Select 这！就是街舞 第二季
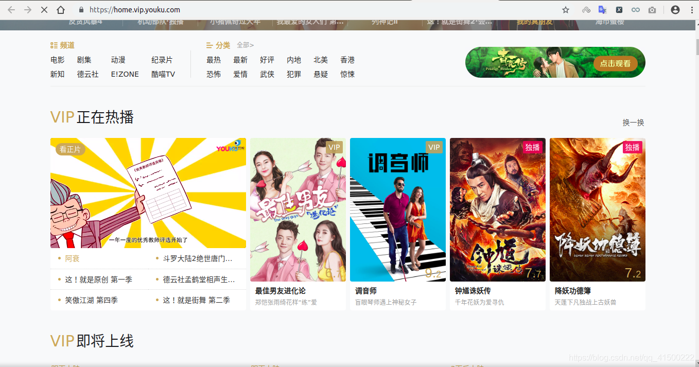 (196, 300)
